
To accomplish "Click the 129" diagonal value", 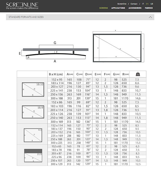I will tap(88, 164).
